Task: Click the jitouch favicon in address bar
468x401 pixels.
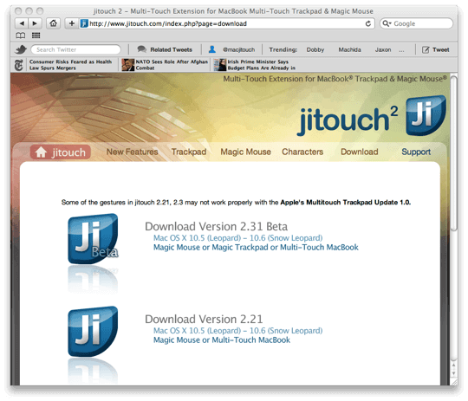Action: (x=84, y=23)
